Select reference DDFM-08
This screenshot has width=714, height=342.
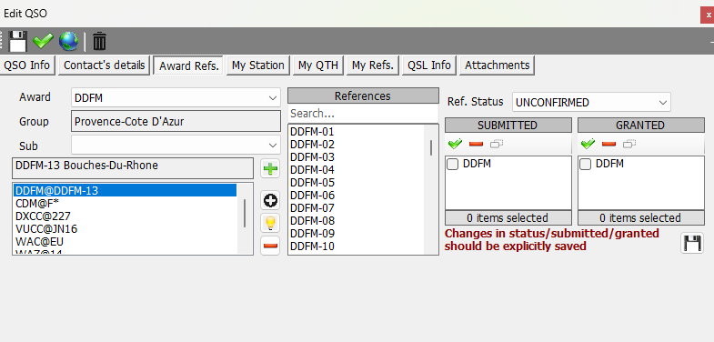tap(357, 221)
